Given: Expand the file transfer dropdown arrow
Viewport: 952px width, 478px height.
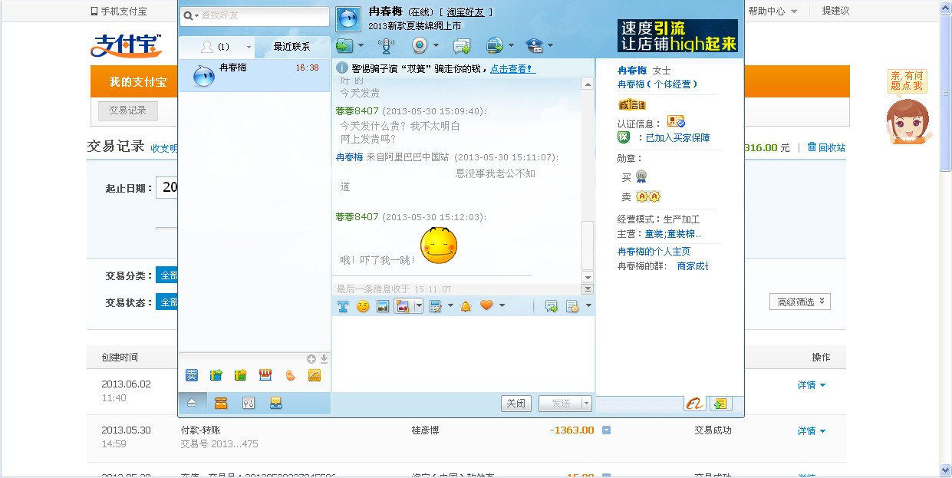Looking at the screenshot, I should (x=360, y=46).
